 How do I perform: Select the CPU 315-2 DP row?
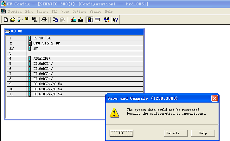click(75, 44)
